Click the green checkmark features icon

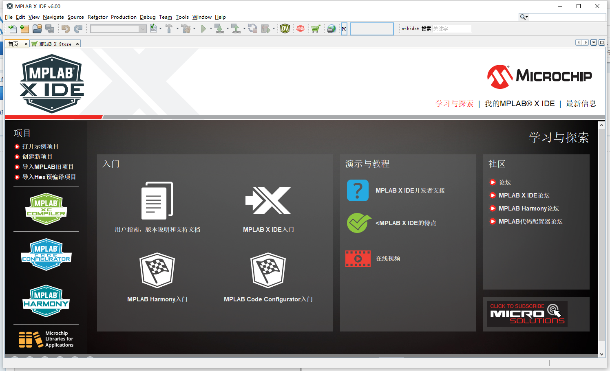coord(358,223)
